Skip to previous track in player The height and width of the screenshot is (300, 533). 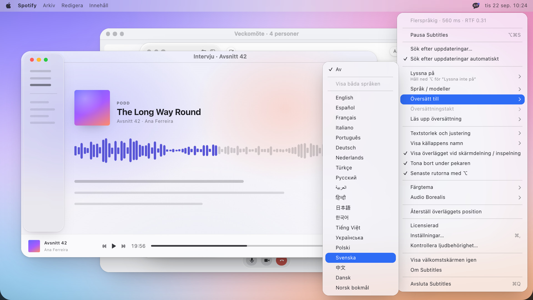(x=104, y=246)
